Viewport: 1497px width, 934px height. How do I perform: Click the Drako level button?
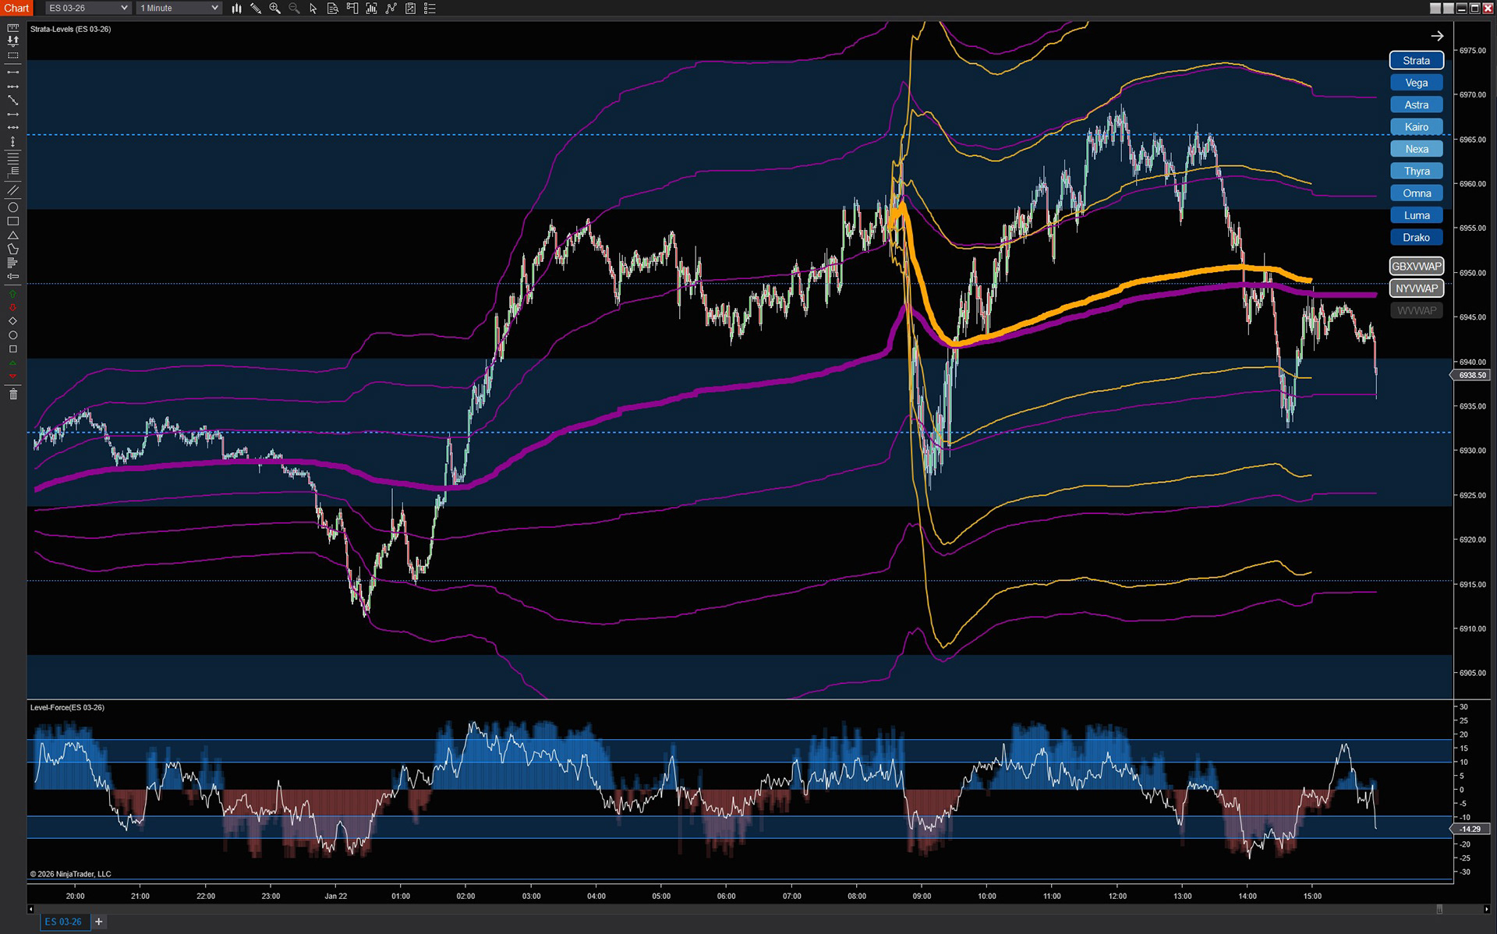click(x=1416, y=238)
